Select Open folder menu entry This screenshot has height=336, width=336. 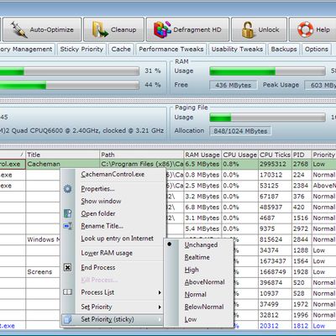point(113,213)
